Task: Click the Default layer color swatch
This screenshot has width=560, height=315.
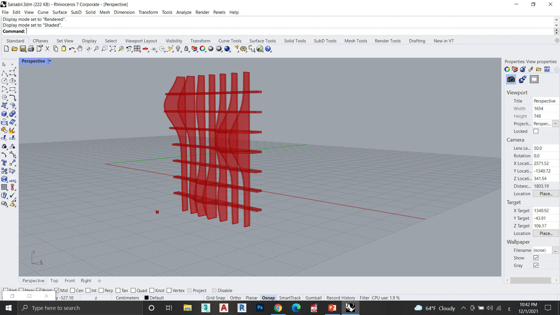Action: click(x=147, y=297)
